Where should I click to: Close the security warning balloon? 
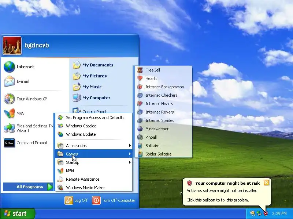tap(266, 183)
